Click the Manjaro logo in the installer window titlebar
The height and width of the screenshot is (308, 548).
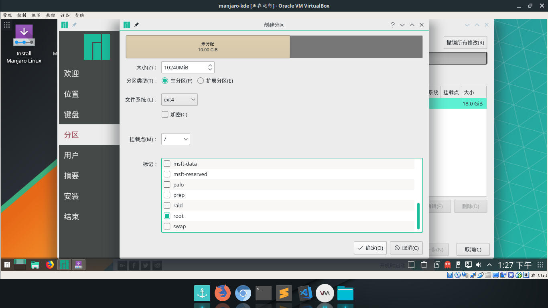point(65,25)
